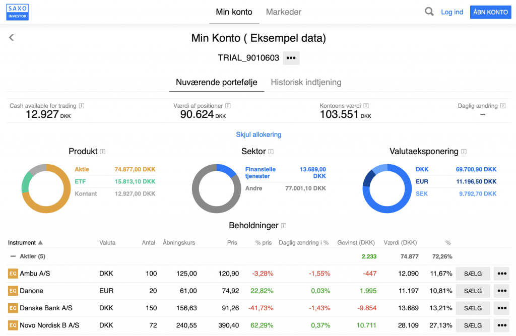Sell Danske Bank A/S with SÆLG button

pyautogui.click(x=473, y=308)
